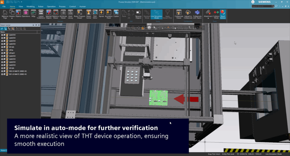The width and height of the screenshot is (290, 156).
Task: Open the Viewers dropdown
Action: point(12,17)
